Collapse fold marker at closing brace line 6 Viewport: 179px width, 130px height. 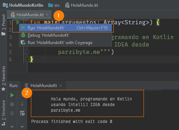pyautogui.click(x=27, y=59)
